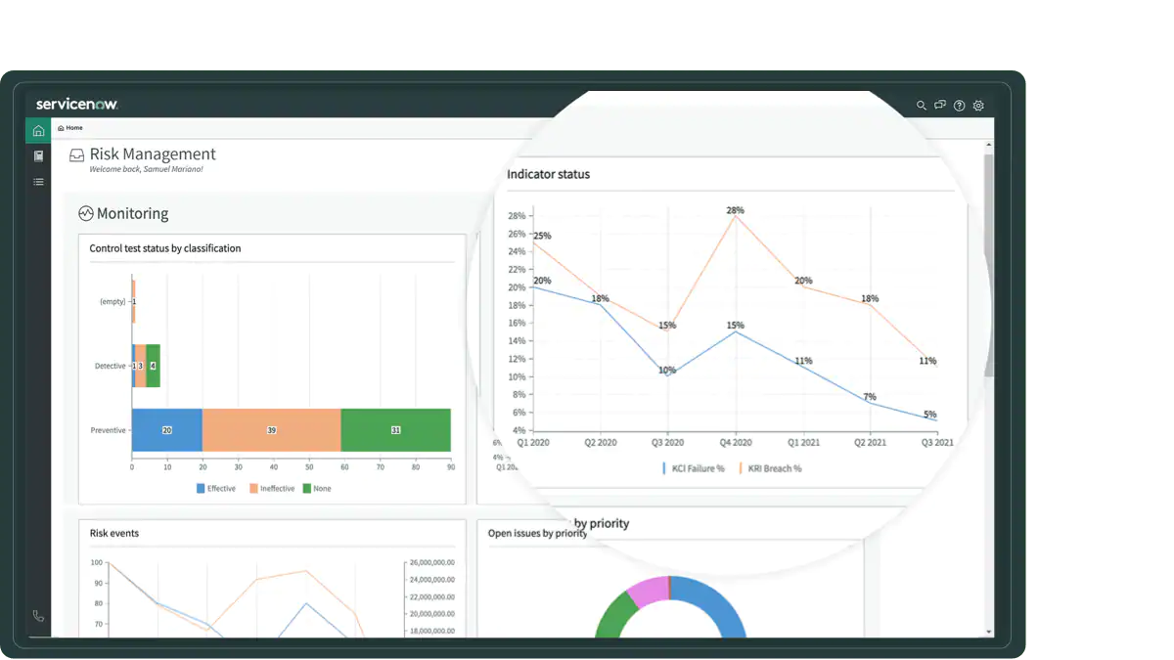Click the 28% peak point at Q4 2020
1174x660 pixels.
coord(735,215)
